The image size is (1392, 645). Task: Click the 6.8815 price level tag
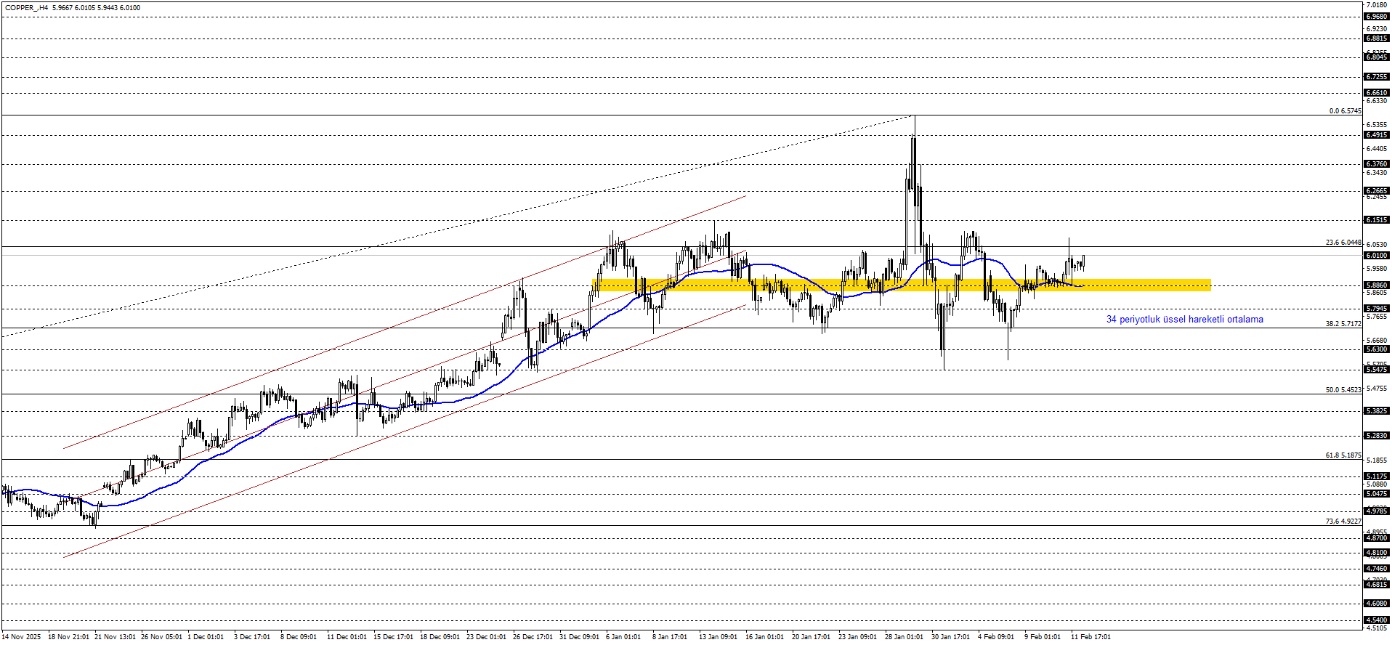tap(1377, 38)
